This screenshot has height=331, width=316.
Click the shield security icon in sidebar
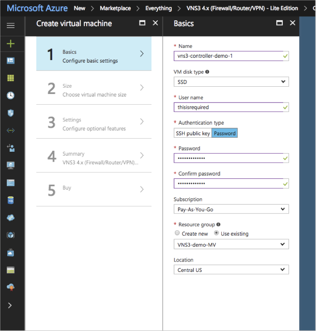point(10,113)
